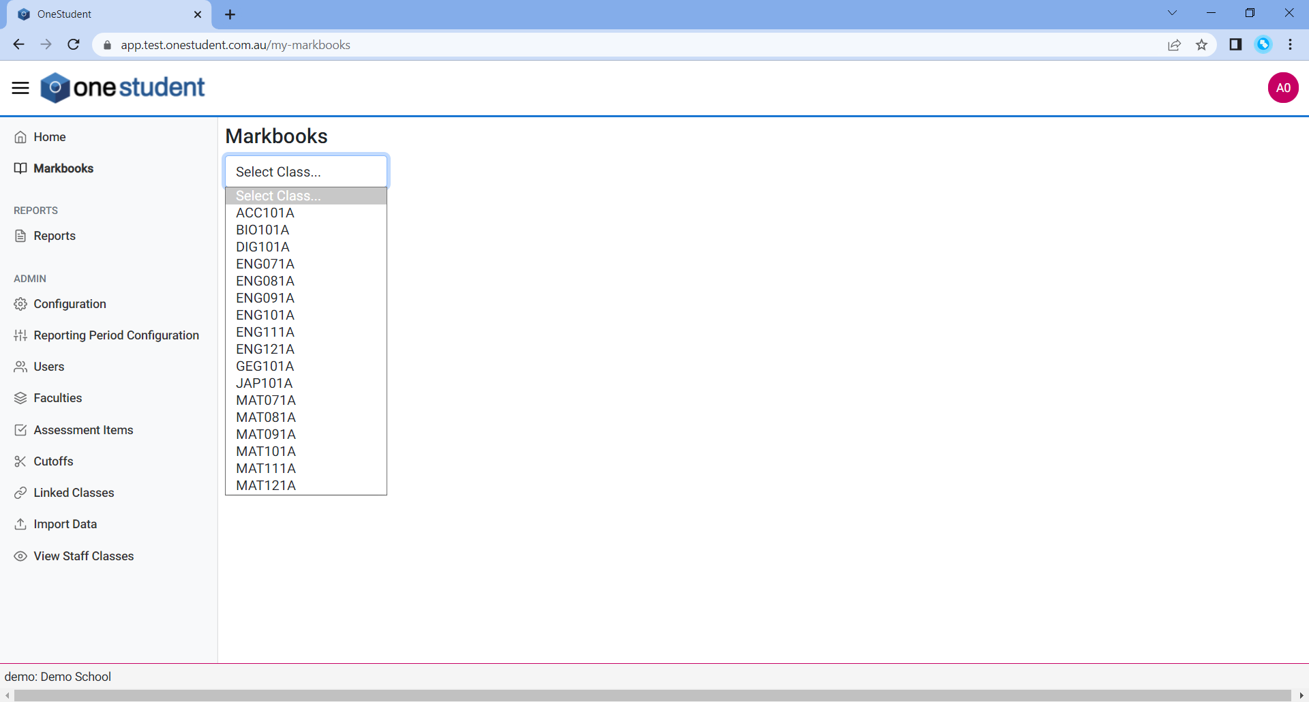The image size is (1309, 702).
Task: Choose BIO101A from the class list
Action: (x=262, y=230)
